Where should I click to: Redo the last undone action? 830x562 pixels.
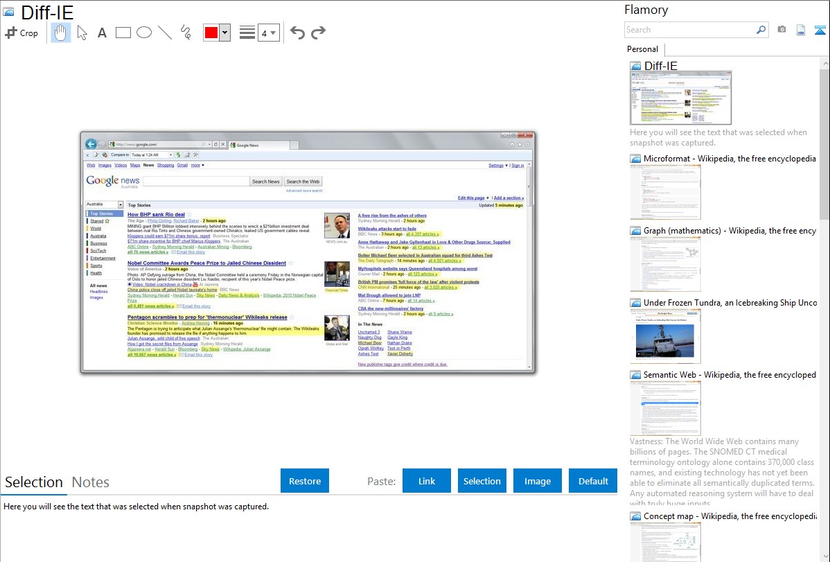[318, 33]
